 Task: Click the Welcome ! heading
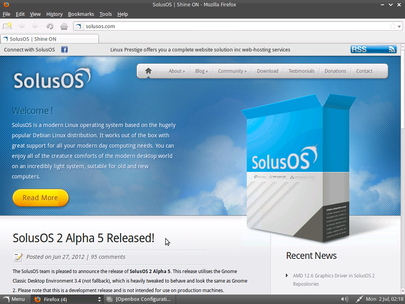[x=32, y=111]
